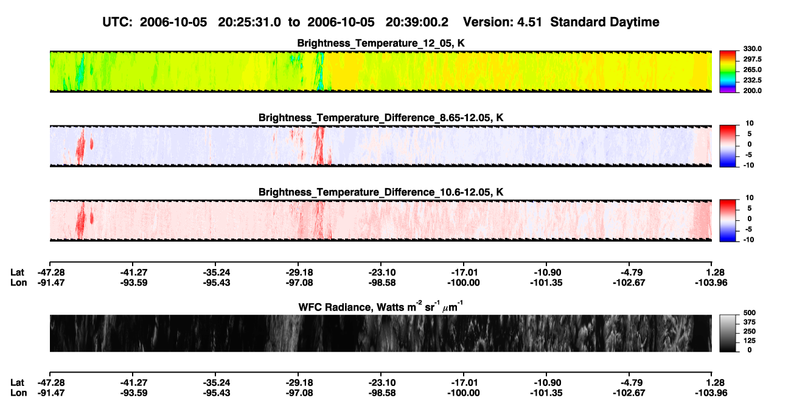791x406 pixels.
Task: Click latitude '-29.18' on the upper axis
Action: pyautogui.click(x=298, y=273)
